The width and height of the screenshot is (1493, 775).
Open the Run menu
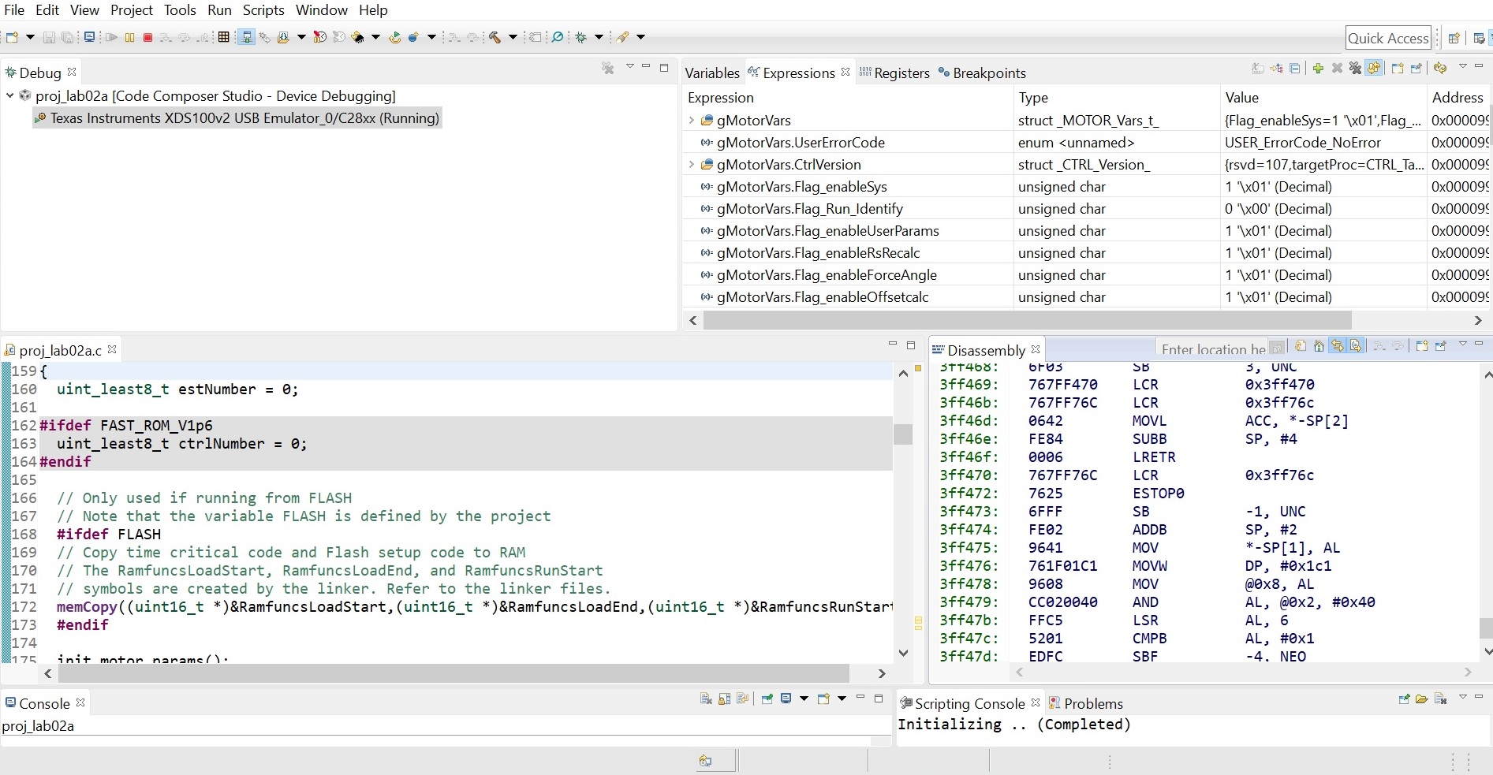[x=219, y=9]
